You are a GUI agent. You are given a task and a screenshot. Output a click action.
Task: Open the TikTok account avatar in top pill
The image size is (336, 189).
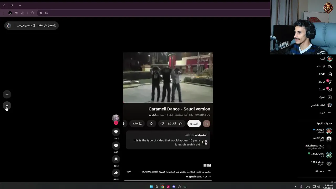(8, 25)
